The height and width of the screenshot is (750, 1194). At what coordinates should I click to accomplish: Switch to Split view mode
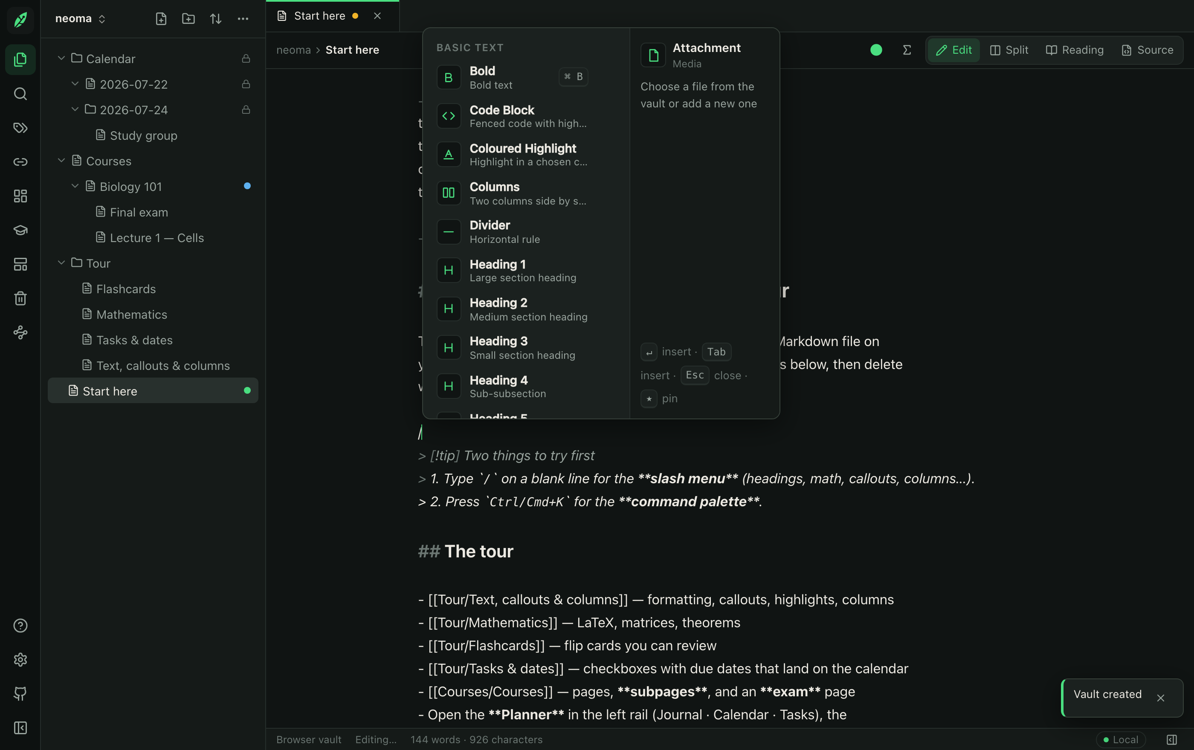click(x=1009, y=50)
